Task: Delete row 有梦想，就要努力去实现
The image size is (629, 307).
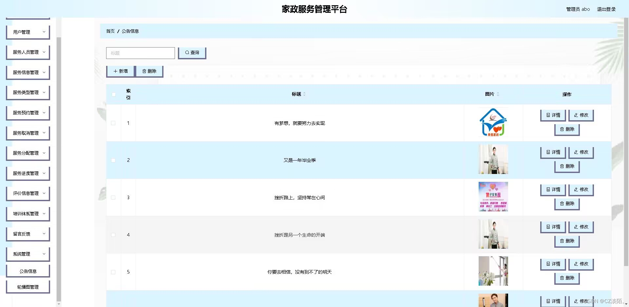Action: tap(567, 129)
